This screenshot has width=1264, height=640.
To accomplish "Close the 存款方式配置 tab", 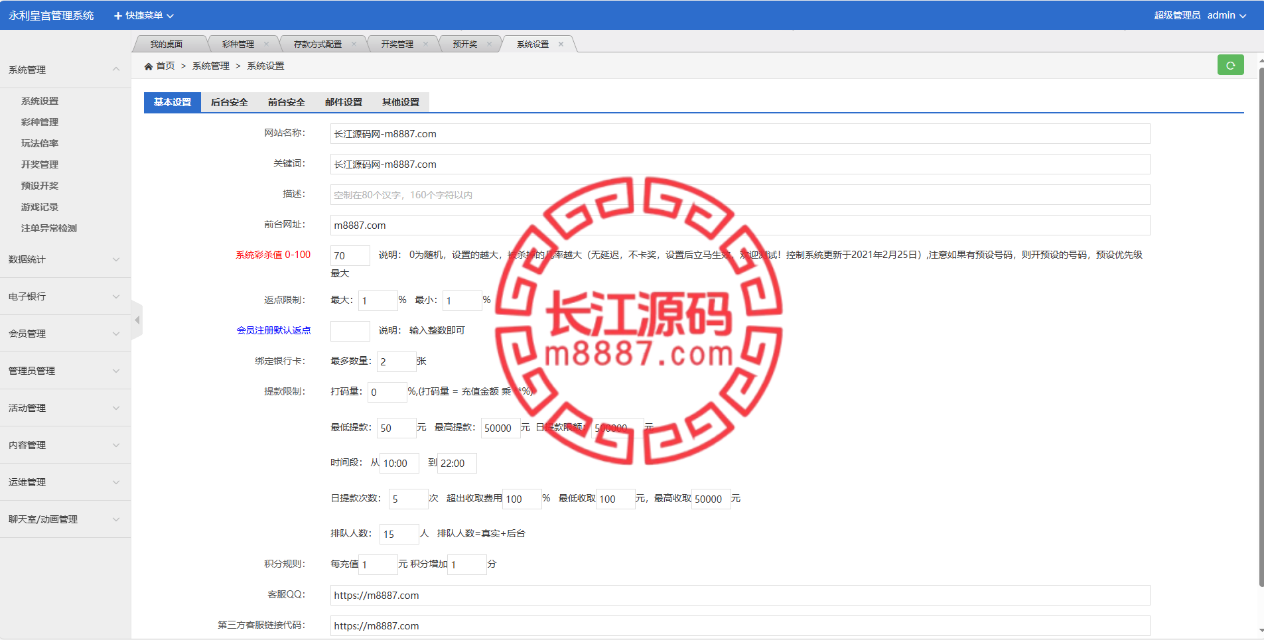I will tap(354, 44).
